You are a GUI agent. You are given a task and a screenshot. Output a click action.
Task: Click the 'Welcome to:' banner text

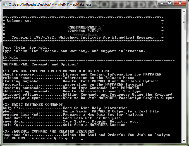[19, 21]
